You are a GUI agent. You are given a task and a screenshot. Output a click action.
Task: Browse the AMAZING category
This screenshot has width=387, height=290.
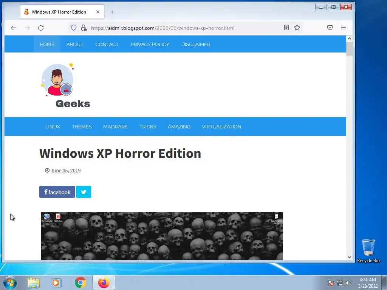pyautogui.click(x=179, y=127)
